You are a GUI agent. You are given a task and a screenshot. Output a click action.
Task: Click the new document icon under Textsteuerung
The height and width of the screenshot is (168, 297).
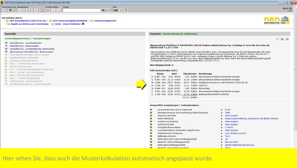(x=5, y=10)
